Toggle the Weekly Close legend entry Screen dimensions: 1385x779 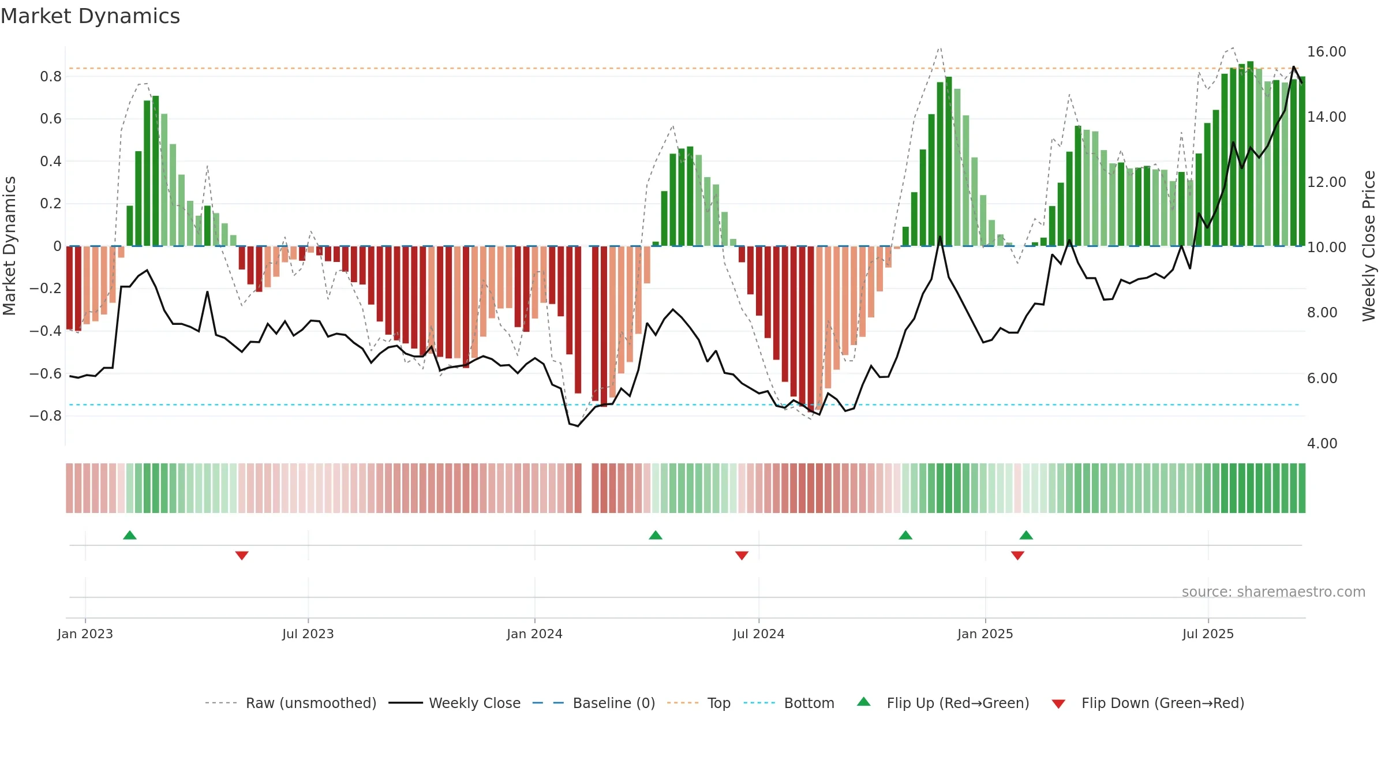pos(454,703)
